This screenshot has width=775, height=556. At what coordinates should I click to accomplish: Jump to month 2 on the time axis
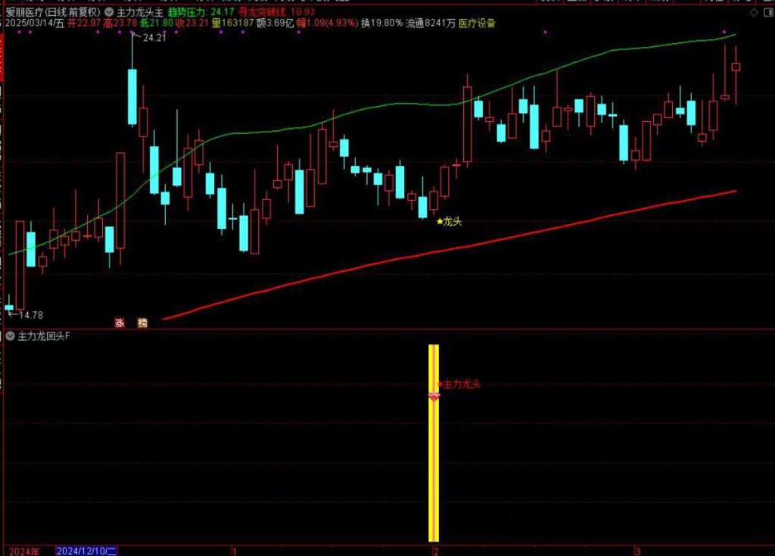point(434,550)
